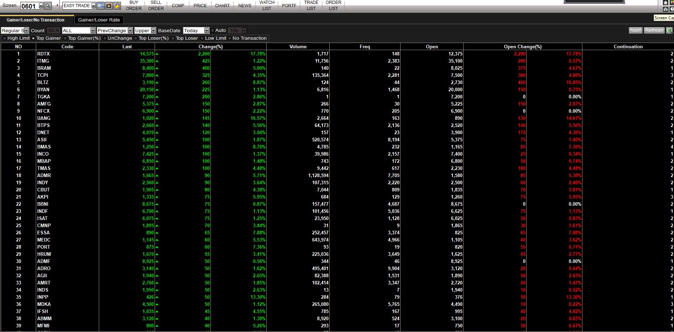Click the window layout icon beside EASY TRADE
The width and height of the screenshot is (674, 332).
(101, 6)
